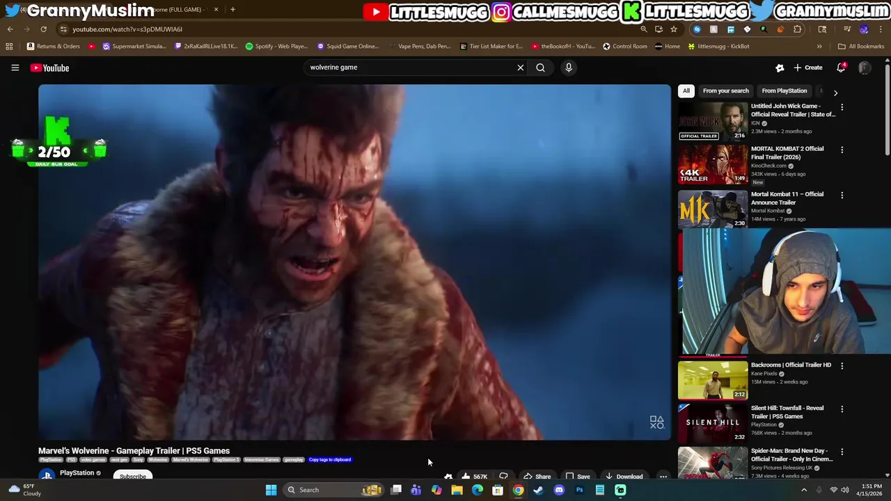Screen dimensions: 891x501
Task: Open options for Spider-Man: Brand New Day video
Action: point(842,452)
